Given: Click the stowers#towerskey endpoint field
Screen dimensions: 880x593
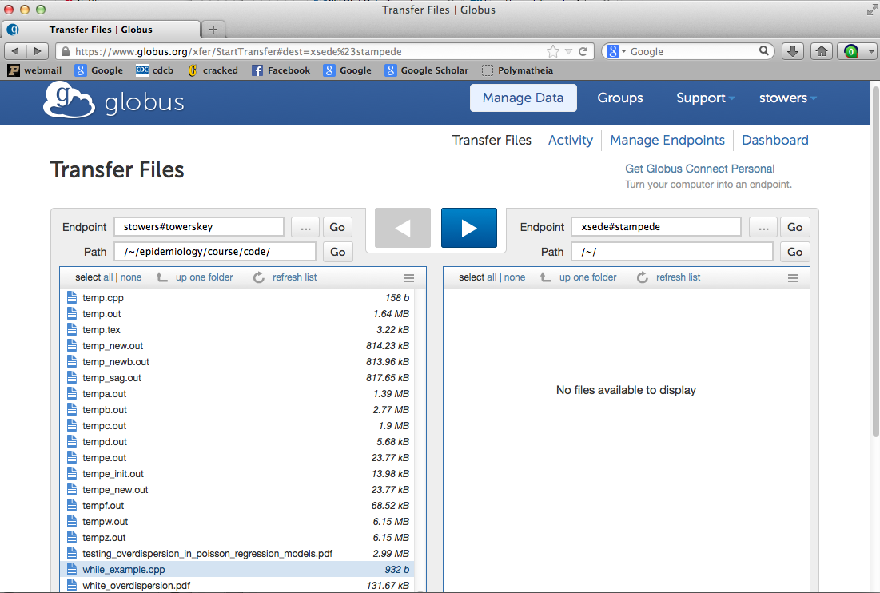Looking at the screenshot, I should pos(199,227).
